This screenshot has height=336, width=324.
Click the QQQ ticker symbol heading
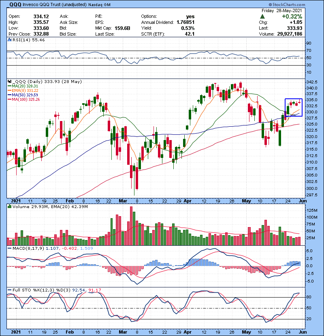[15, 4]
